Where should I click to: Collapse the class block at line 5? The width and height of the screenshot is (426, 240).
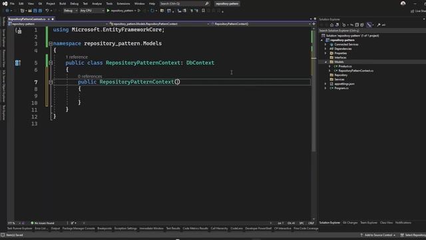click(51, 63)
